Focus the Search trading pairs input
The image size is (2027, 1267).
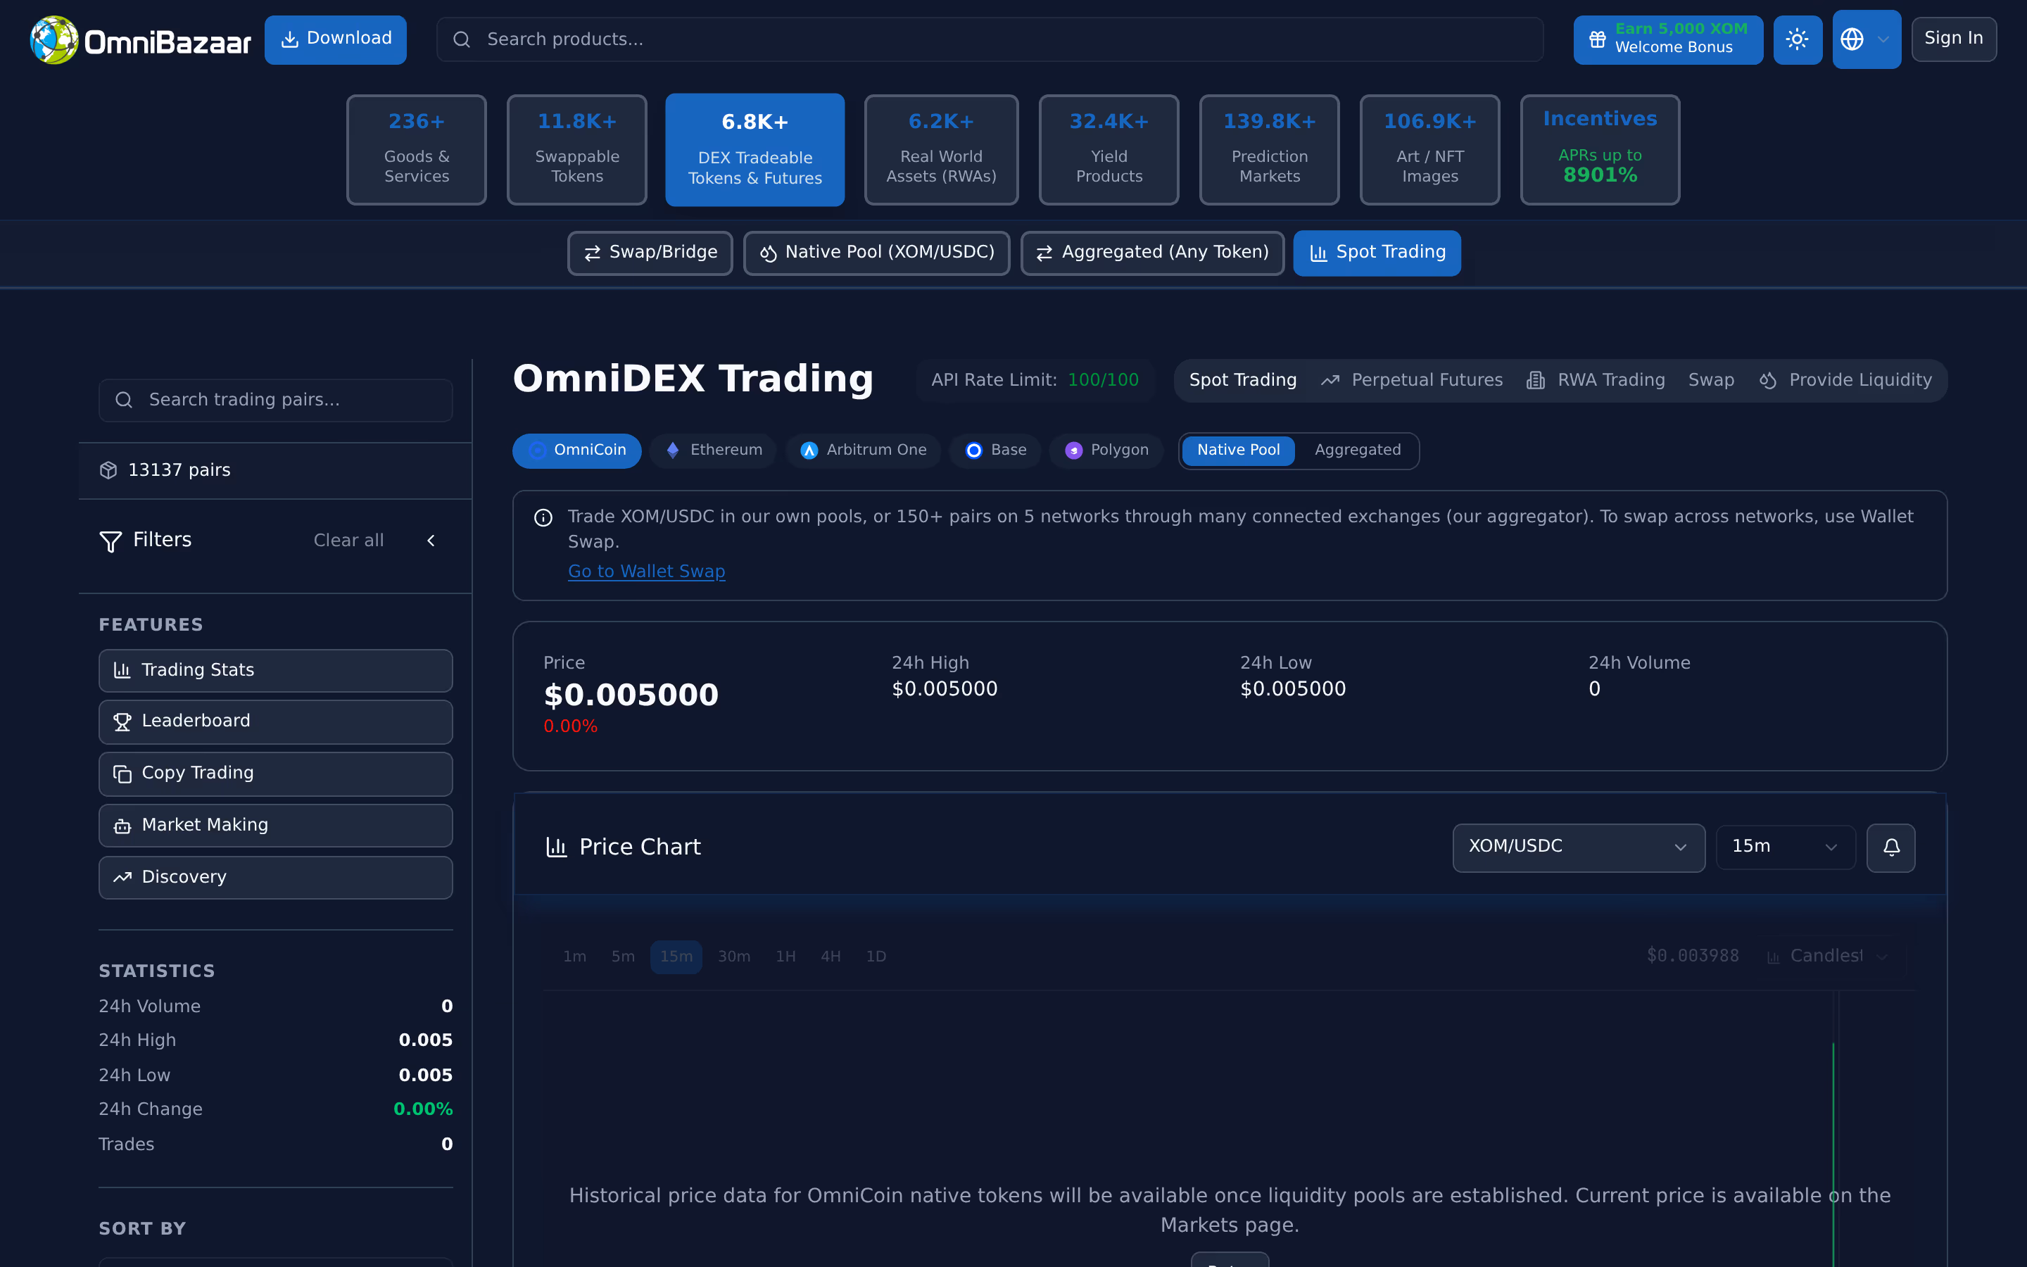[276, 400]
